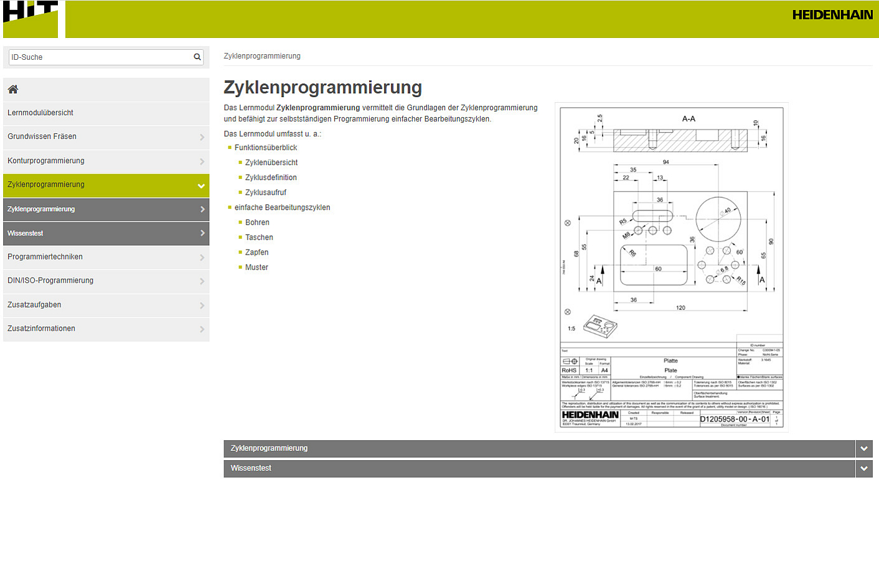Click Zapfen list item
The image size is (879, 561).
[x=256, y=252]
